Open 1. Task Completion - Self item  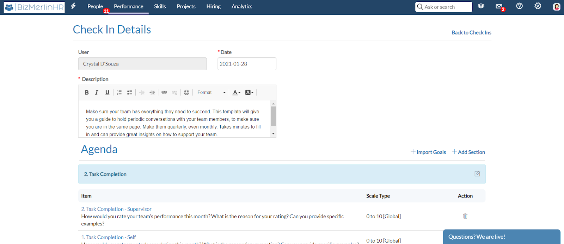tap(109, 237)
